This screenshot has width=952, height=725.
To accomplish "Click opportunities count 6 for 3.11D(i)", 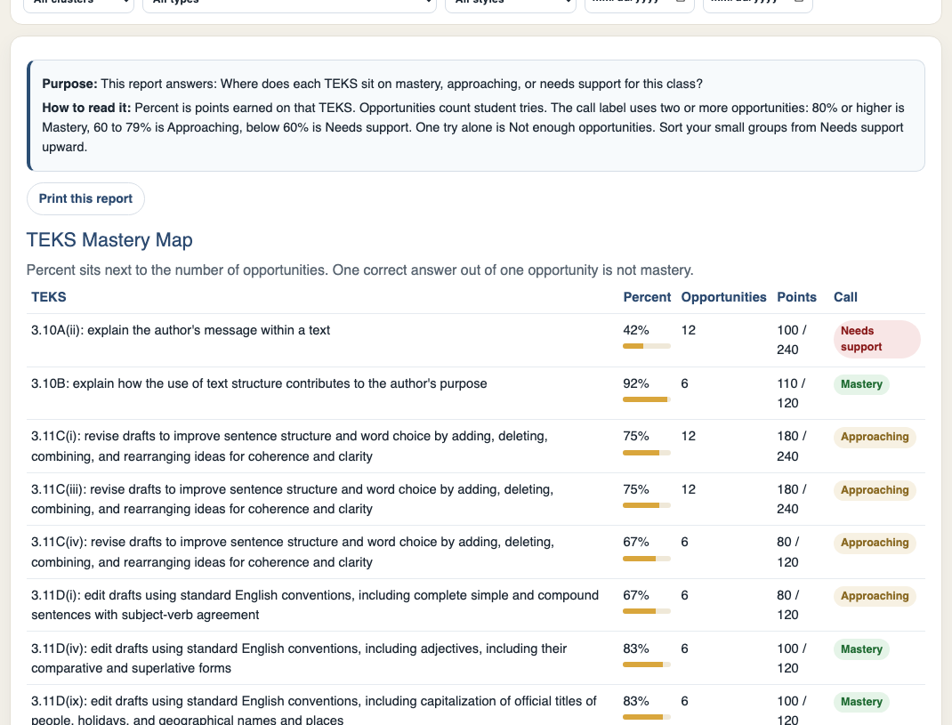I will pos(684,595).
